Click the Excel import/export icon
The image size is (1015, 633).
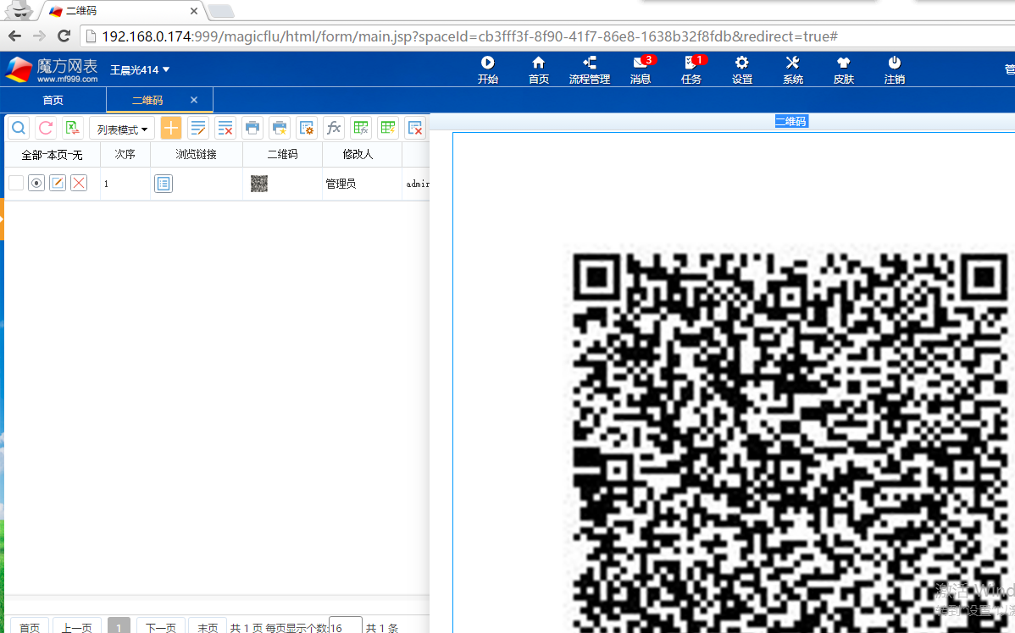coord(73,128)
